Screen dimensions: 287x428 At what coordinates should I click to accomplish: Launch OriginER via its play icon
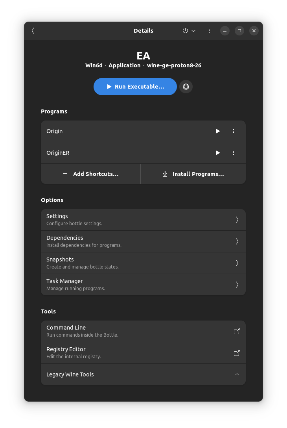tap(218, 153)
